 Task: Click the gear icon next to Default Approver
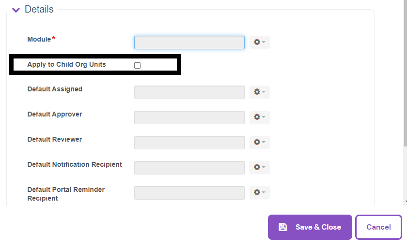(259, 117)
